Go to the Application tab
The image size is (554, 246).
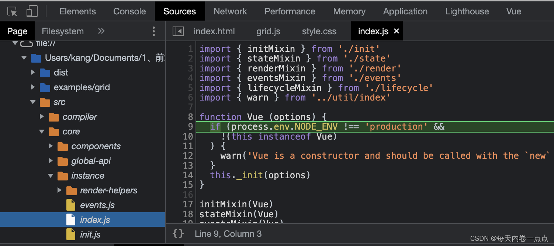[x=405, y=11]
